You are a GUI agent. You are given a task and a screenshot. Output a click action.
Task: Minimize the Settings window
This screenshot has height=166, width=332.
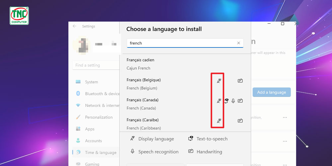pos(269,24)
